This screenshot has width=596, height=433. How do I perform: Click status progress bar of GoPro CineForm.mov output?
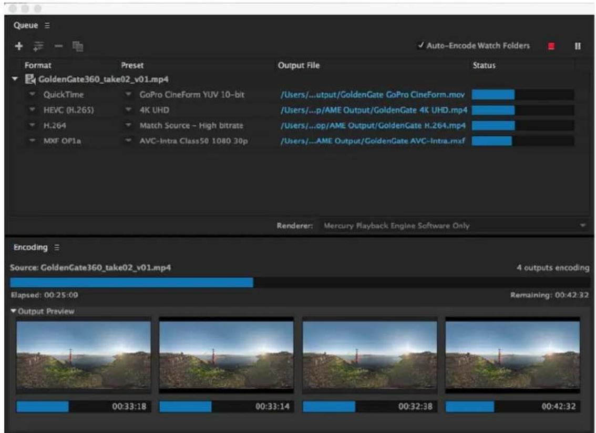click(522, 95)
